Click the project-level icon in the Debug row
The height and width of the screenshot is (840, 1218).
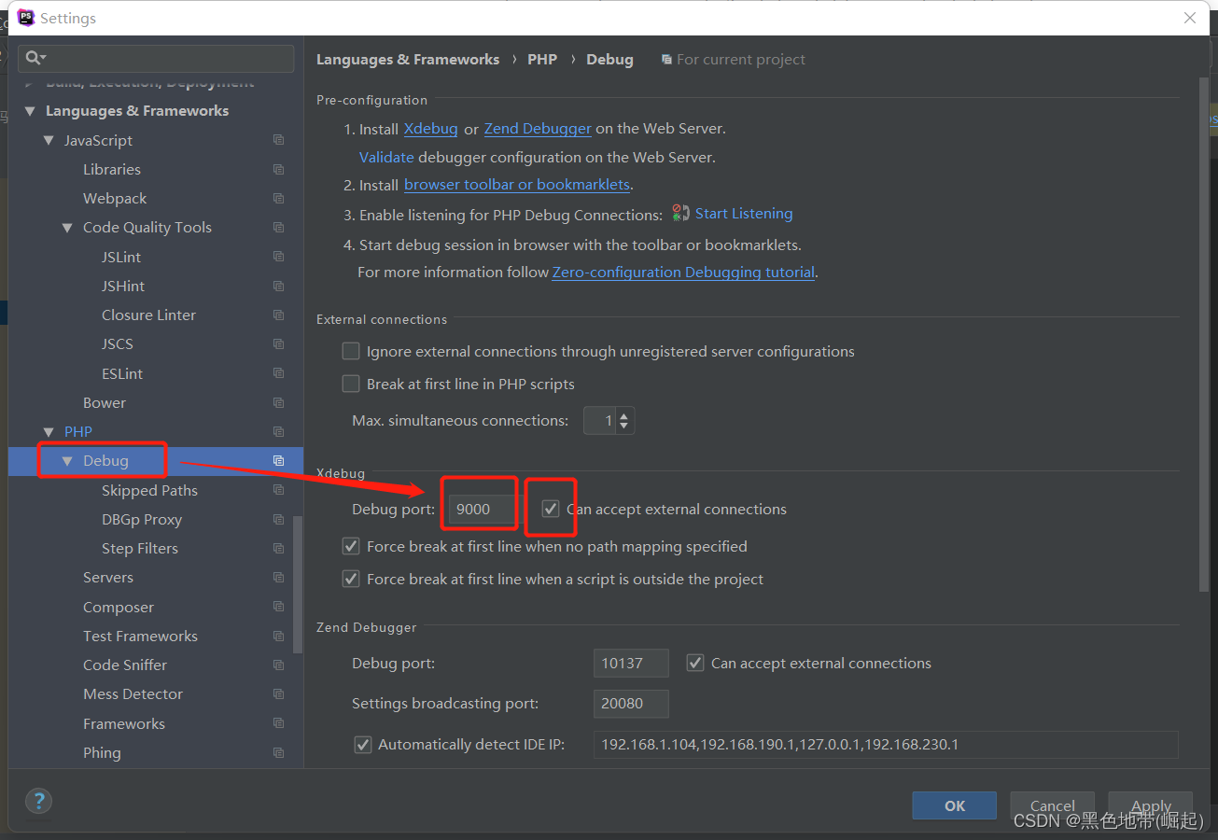(278, 460)
